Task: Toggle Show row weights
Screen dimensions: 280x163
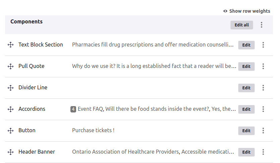Action: (x=246, y=11)
